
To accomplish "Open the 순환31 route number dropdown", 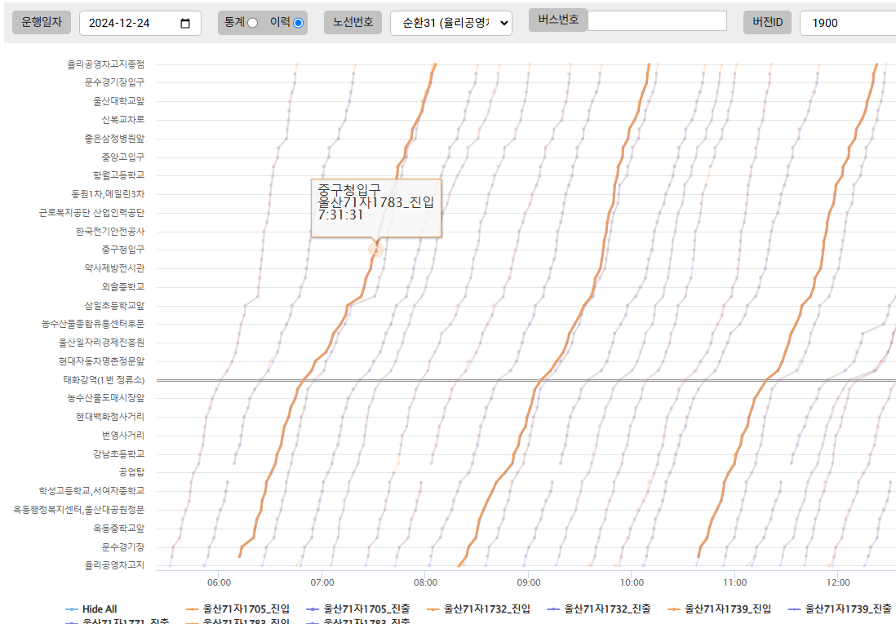I will 450,24.
